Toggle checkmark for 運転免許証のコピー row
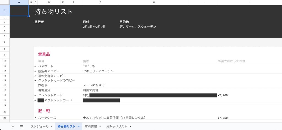Viewport: 282px width, 130px height. [x=36, y=76]
